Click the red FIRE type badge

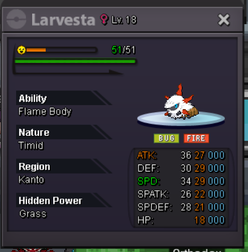(196, 138)
